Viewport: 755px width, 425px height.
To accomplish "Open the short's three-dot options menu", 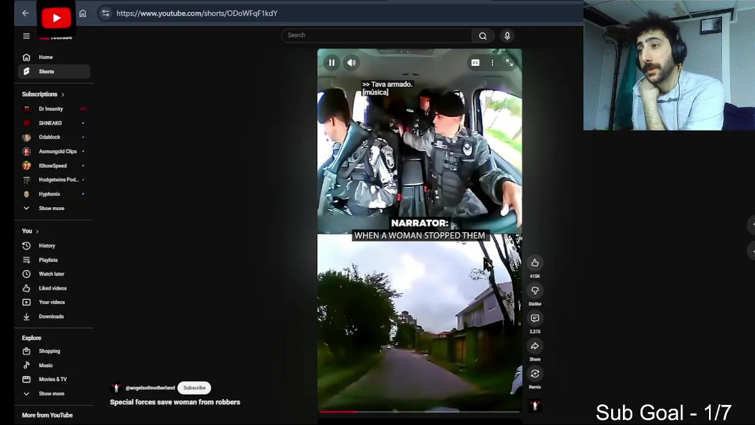I will click(493, 63).
